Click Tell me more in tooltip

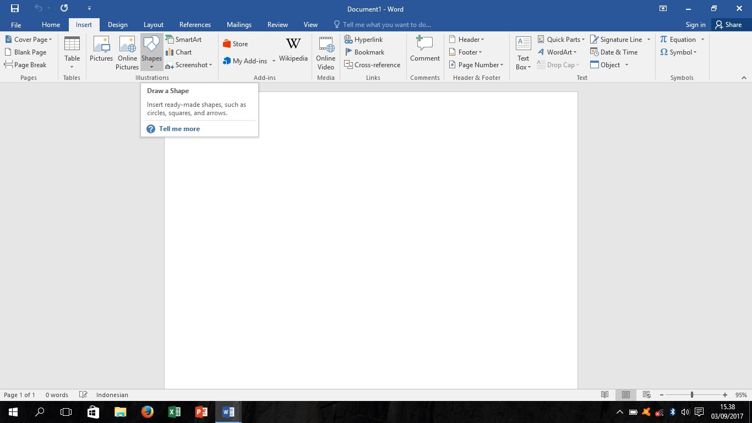[179, 129]
